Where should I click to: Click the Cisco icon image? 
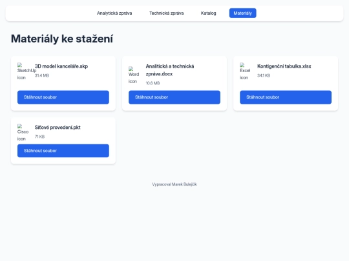pyautogui.click(x=23, y=132)
